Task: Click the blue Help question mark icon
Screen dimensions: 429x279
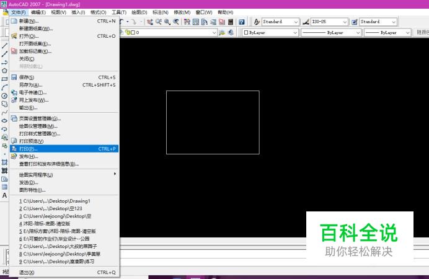Action: [242, 22]
